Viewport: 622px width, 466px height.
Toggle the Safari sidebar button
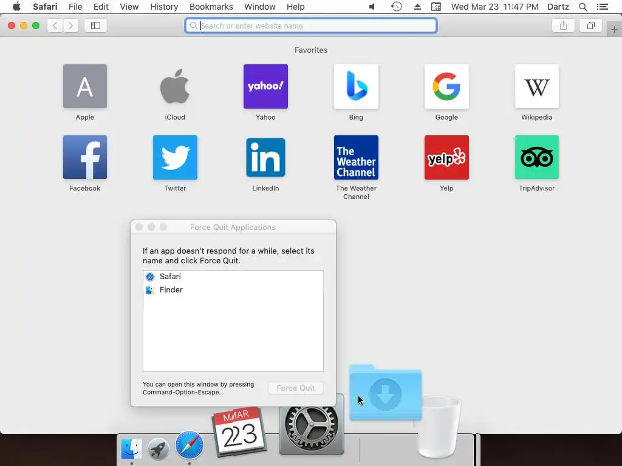pos(95,25)
